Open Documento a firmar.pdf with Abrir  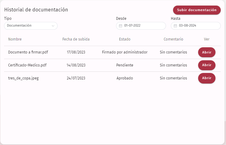(207, 52)
